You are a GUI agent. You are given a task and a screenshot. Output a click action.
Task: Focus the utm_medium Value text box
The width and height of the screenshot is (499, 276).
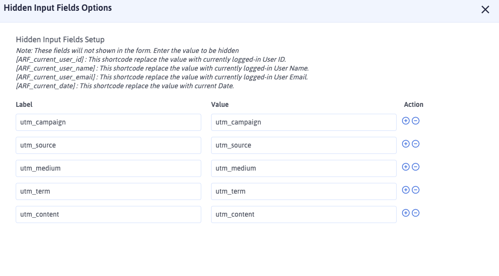click(x=304, y=169)
